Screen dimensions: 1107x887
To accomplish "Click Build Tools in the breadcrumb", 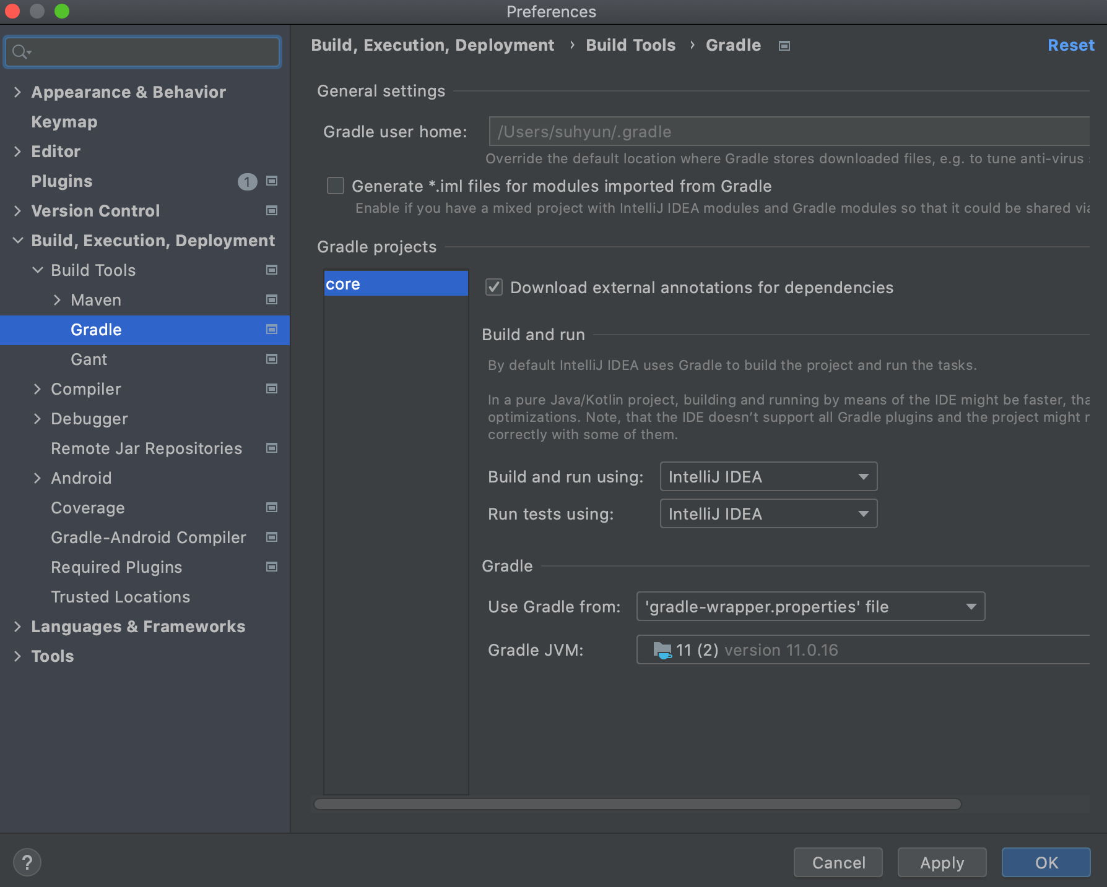I will (631, 45).
